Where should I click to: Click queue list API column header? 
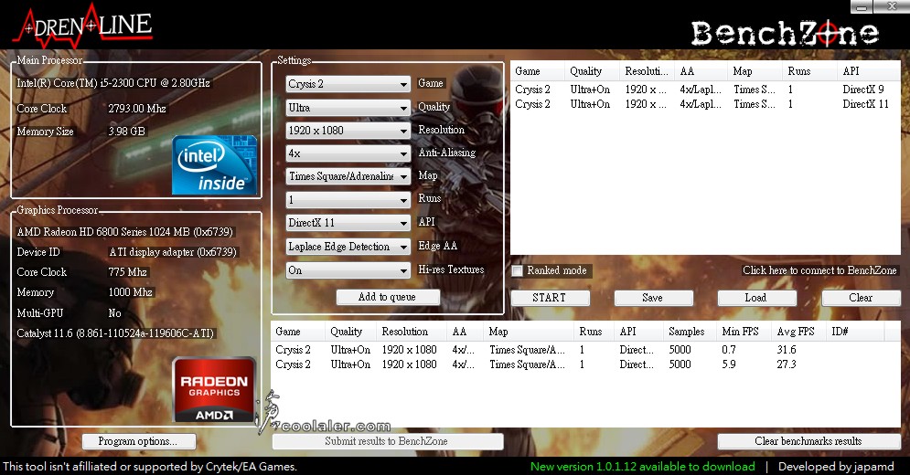(x=868, y=71)
